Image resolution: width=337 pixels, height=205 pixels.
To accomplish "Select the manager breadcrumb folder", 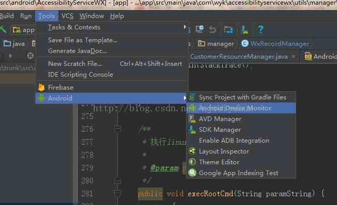I will tap(216, 44).
